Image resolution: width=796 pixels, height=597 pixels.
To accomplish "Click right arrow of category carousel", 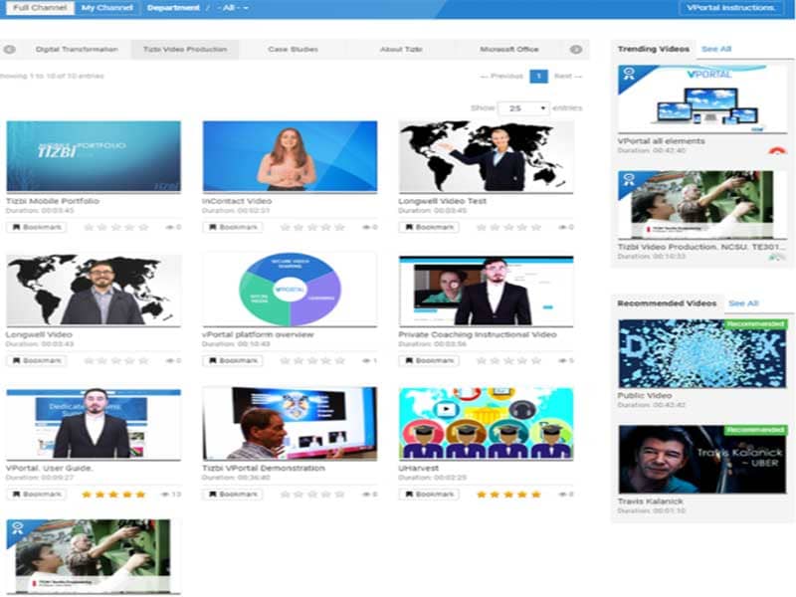I will [x=576, y=49].
